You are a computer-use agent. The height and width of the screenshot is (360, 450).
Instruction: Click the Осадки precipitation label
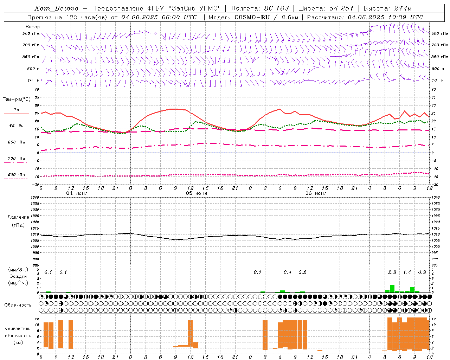pos(18,276)
